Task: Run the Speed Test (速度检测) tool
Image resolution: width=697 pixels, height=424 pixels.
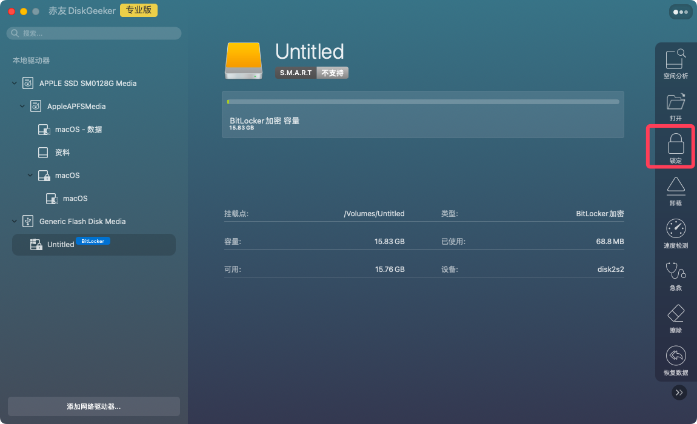Action: click(x=675, y=233)
